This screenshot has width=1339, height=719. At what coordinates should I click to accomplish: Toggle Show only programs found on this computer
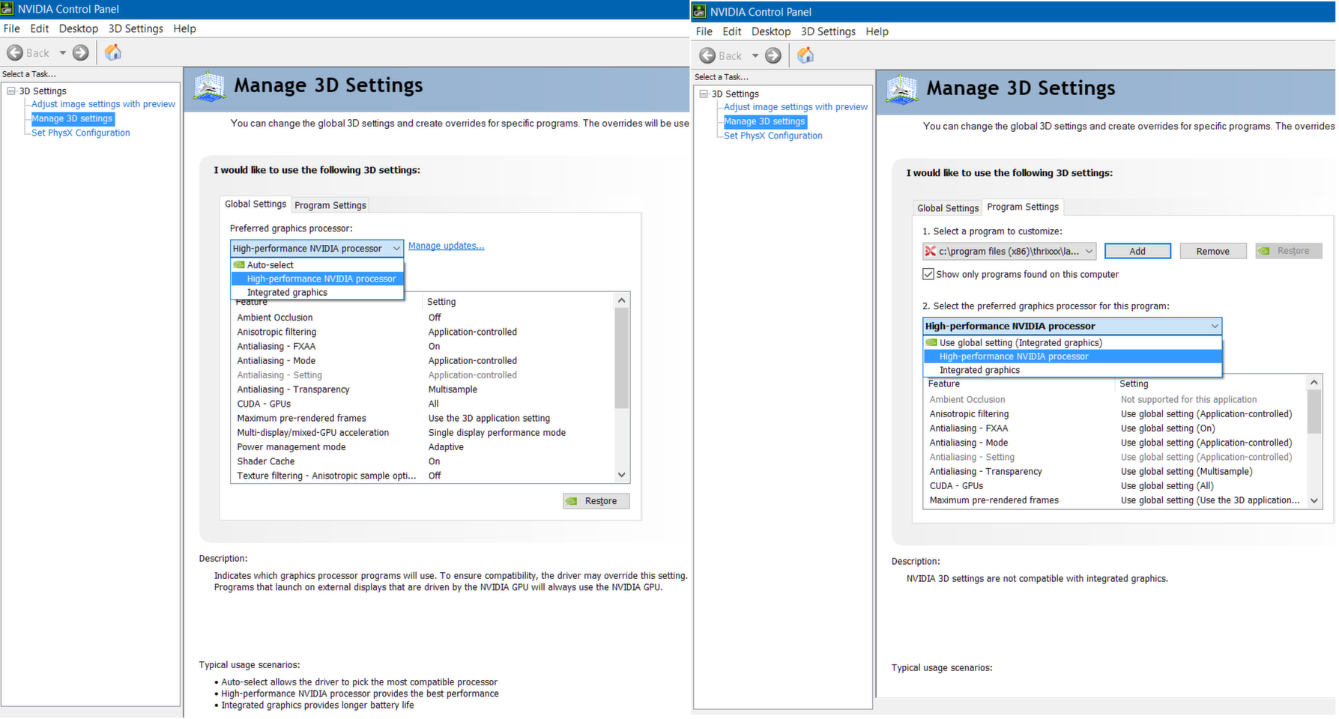pos(928,274)
